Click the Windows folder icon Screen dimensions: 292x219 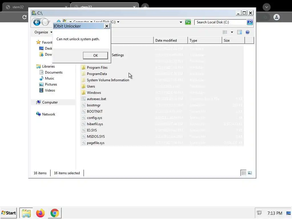point(84,93)
